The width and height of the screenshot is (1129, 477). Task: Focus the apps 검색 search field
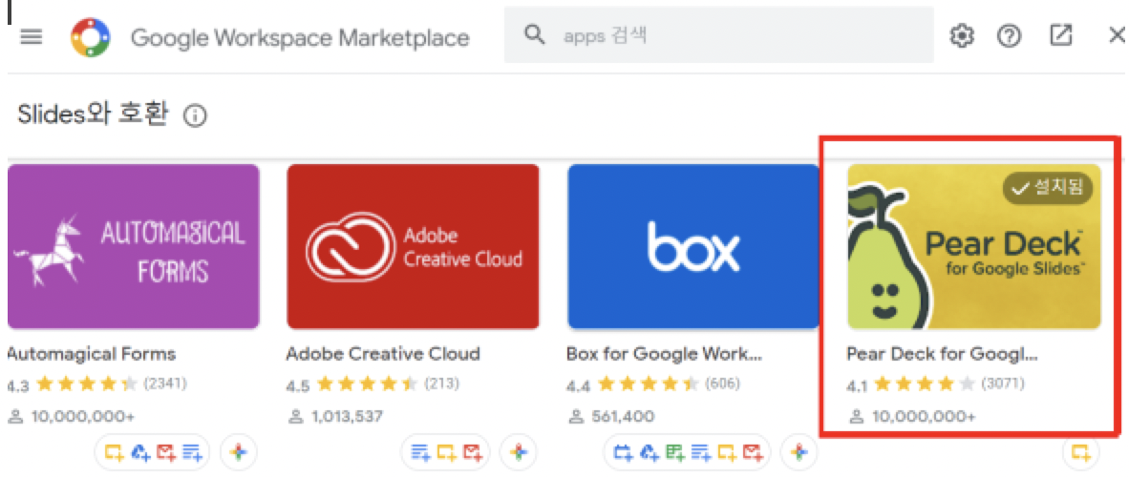coord(718,35)
